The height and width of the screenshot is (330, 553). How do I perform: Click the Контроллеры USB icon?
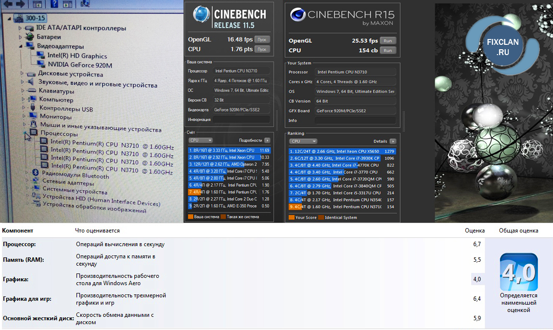[x=33, y=107]
